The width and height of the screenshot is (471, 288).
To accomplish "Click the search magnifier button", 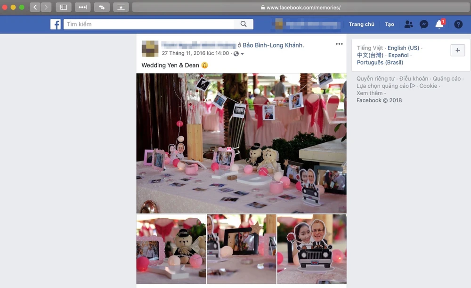I will (244, 24).
